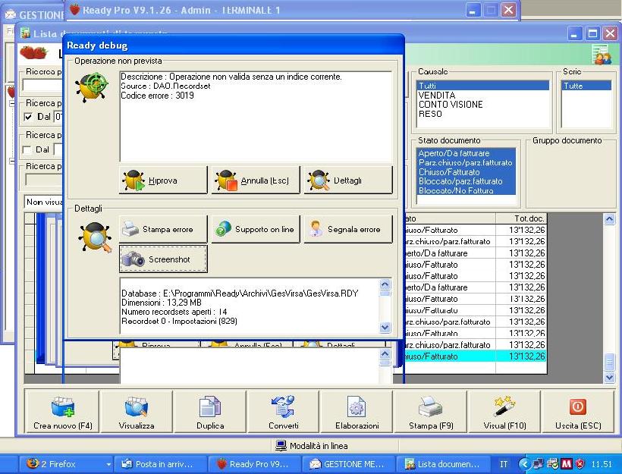Open Firefox group in taskbar
Viewport: 622px width, 474px height.
[66, 463]
